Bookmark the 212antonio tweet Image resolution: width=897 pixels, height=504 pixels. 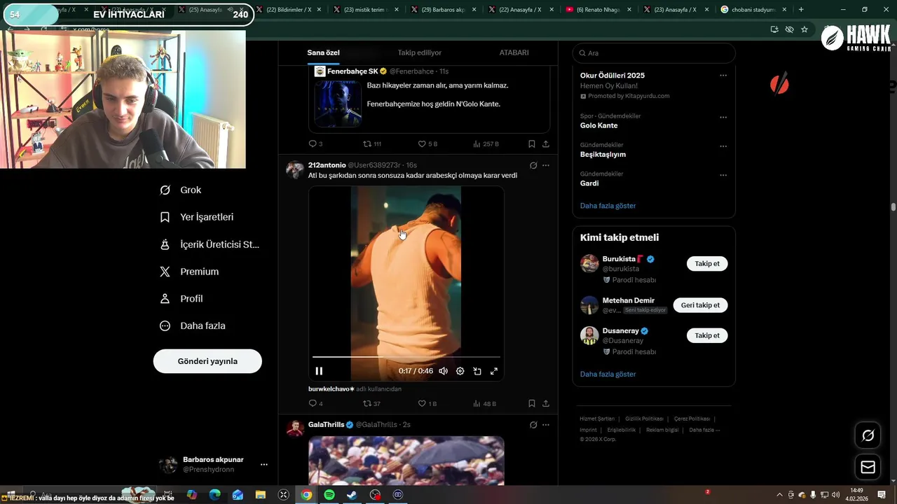point(532,403)
